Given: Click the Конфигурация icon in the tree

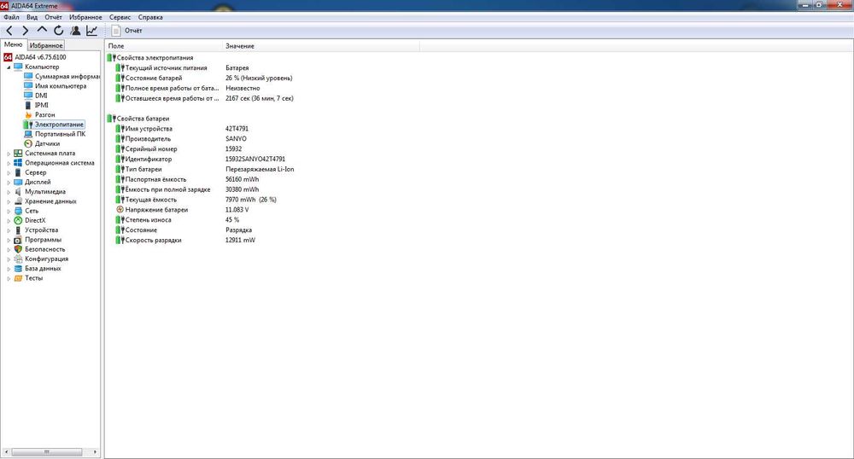Looking at the screenshot, I should pos(18,259).
